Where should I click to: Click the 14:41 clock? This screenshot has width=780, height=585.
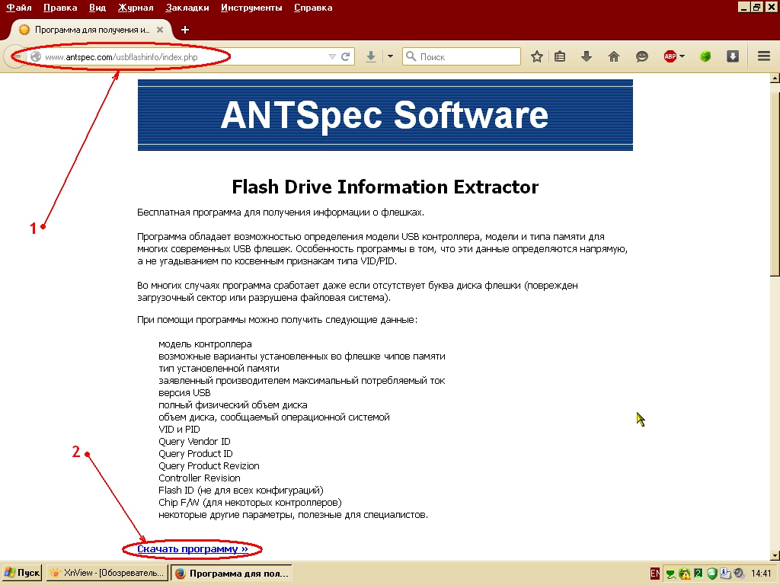click(761, 574)
